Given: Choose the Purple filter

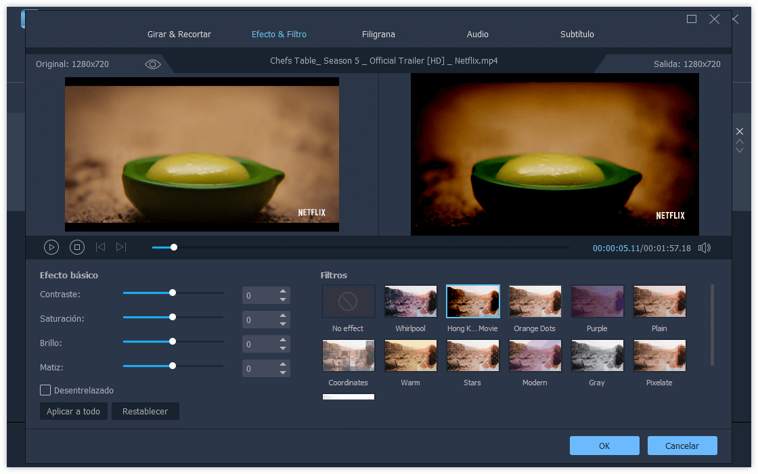Looking at the screenshot, I should pyautogui.click(x=597, y=301).
